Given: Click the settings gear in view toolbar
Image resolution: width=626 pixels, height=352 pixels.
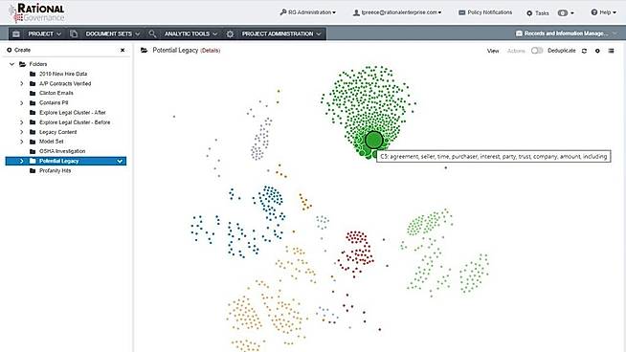Looking at the screenshot, I should point(597,51).
